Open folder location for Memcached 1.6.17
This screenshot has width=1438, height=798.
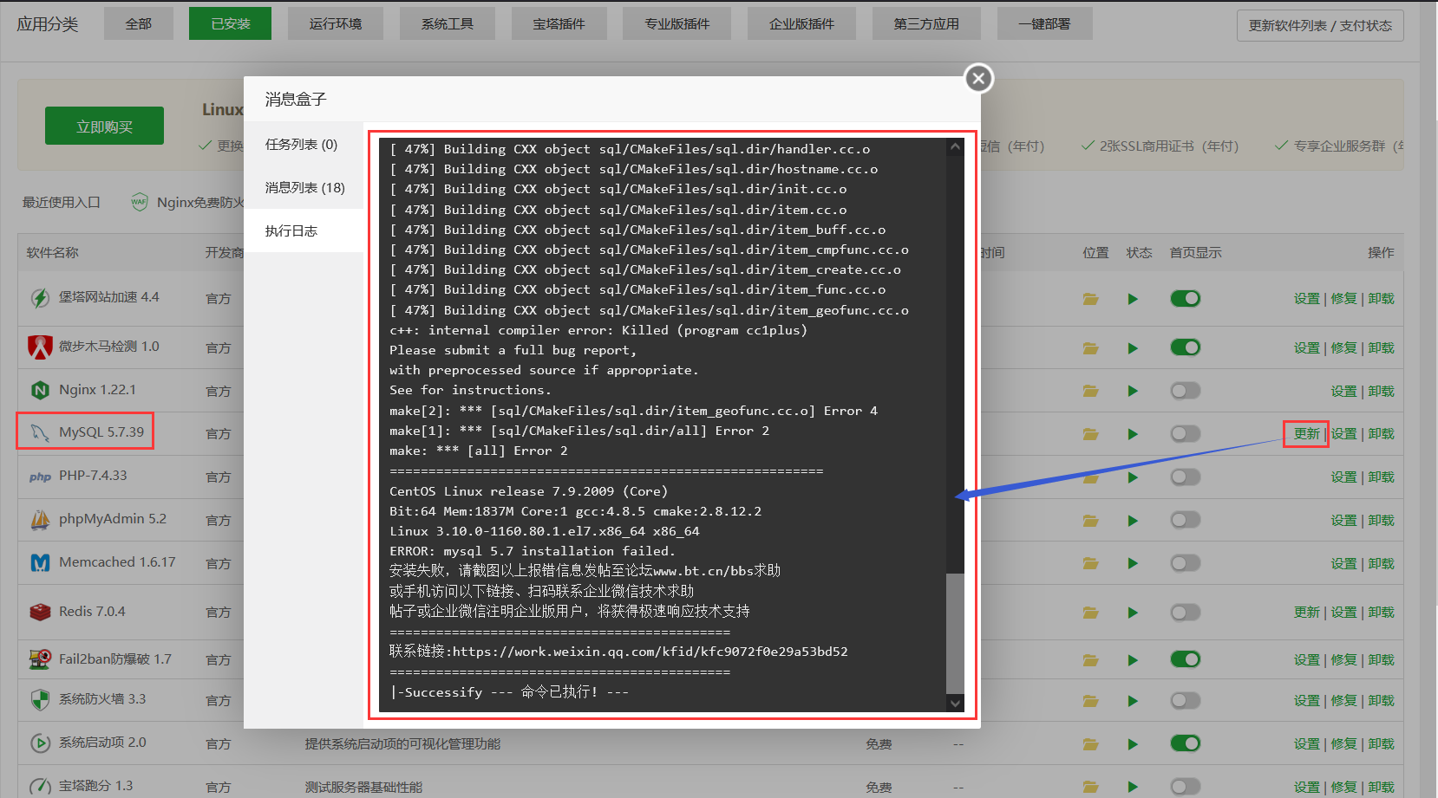[x=1091, y=564]
